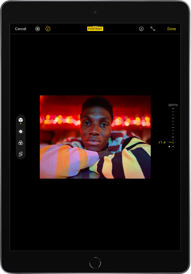
Task: Open the Filters three-circles tool
Action: coord(21,143)
